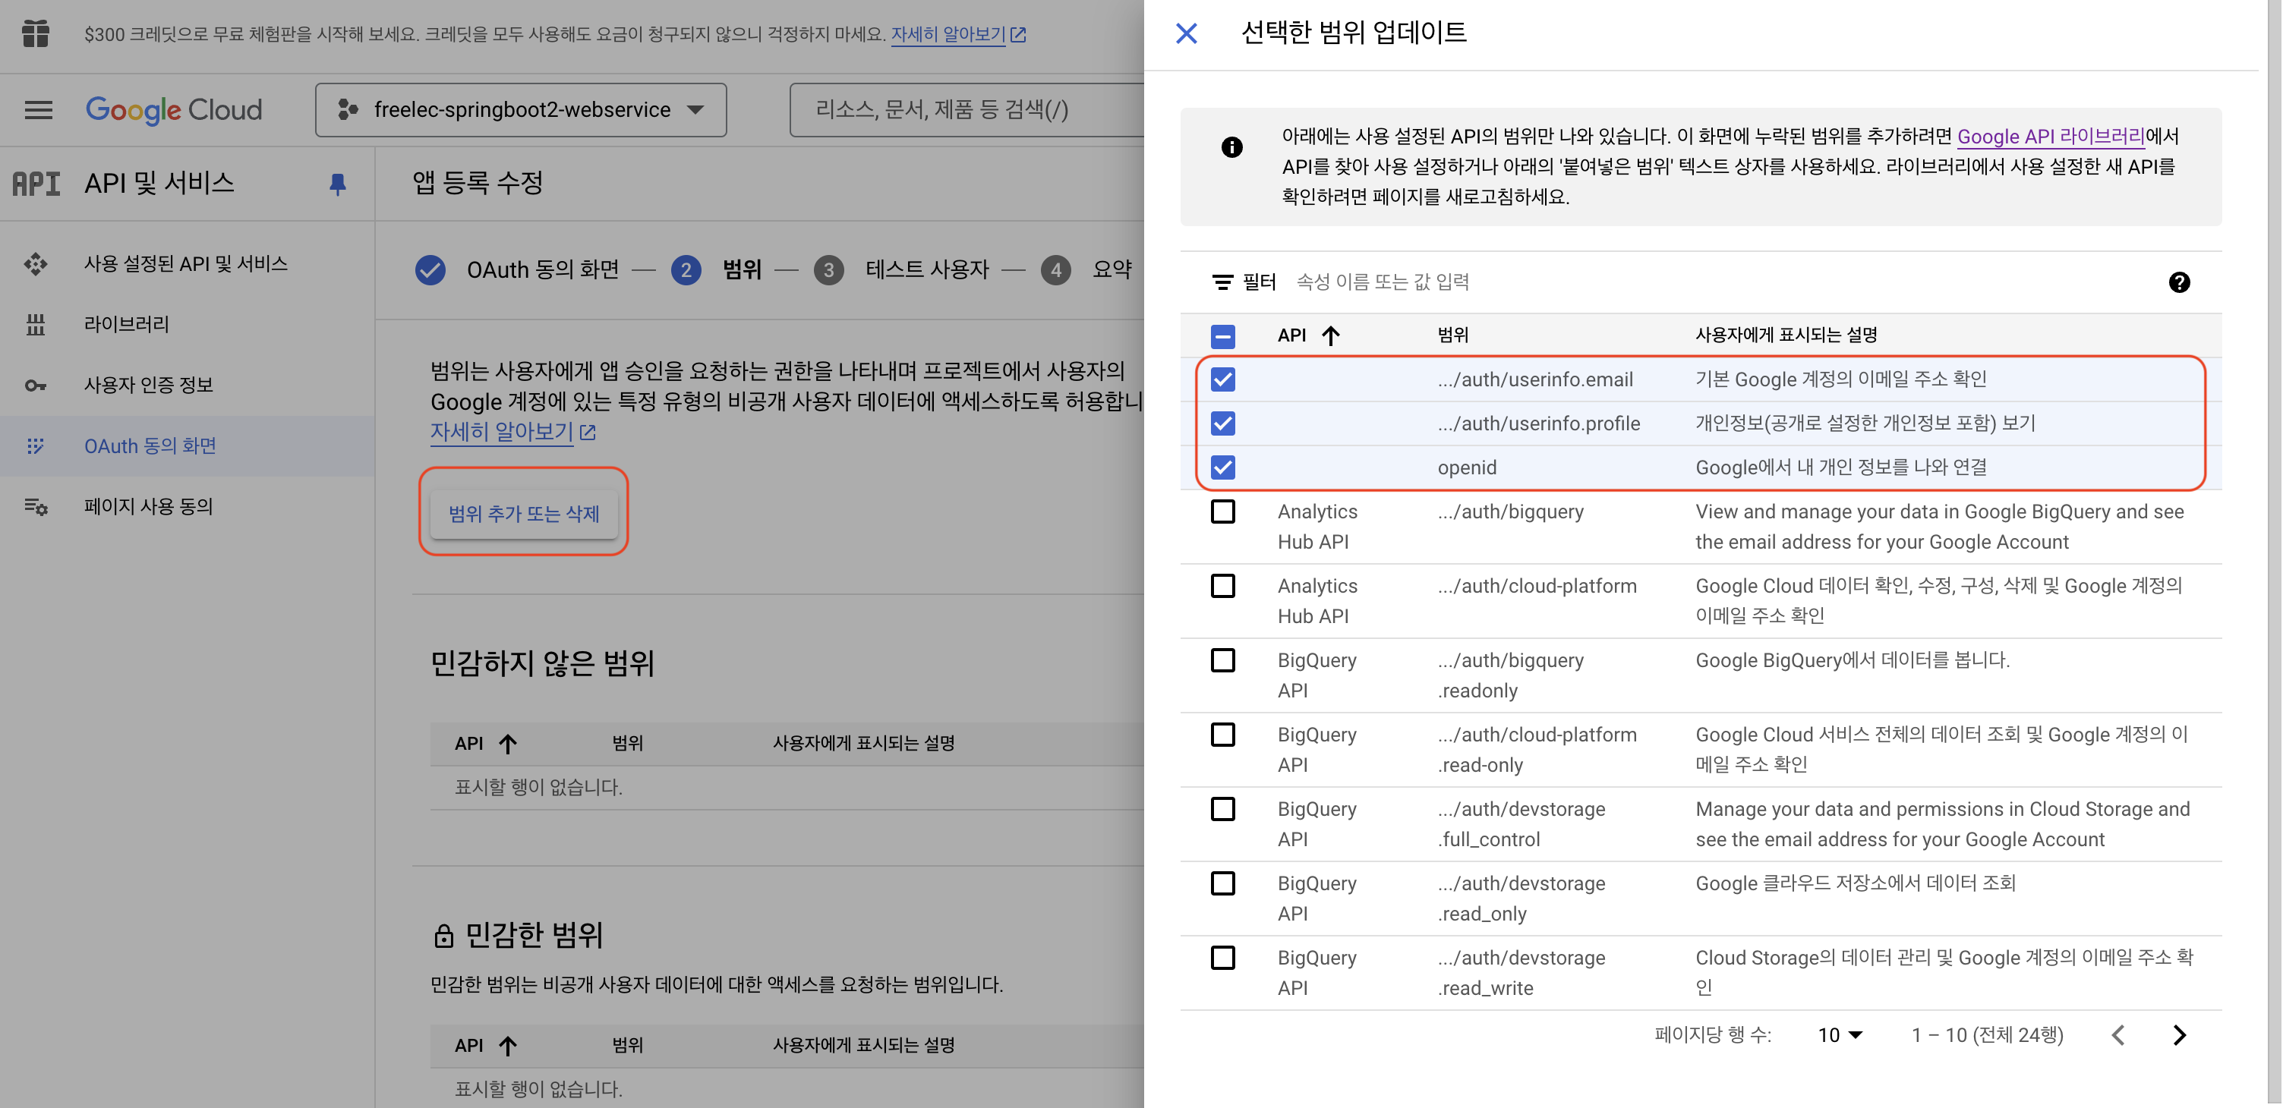The height and width of the screenshot is (1108, 2283).
Task: Open 라이브러리 in the left sidebar
Action: click(x=127, y=324)
